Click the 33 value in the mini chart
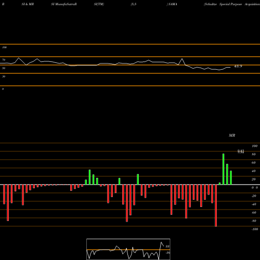The image size is (260, 260). [167, 246]
